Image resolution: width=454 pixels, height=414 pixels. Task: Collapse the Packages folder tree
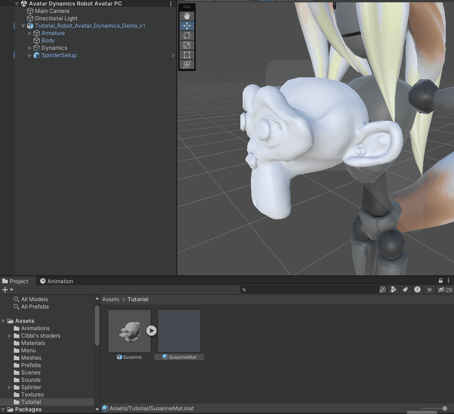click(3, 409)
